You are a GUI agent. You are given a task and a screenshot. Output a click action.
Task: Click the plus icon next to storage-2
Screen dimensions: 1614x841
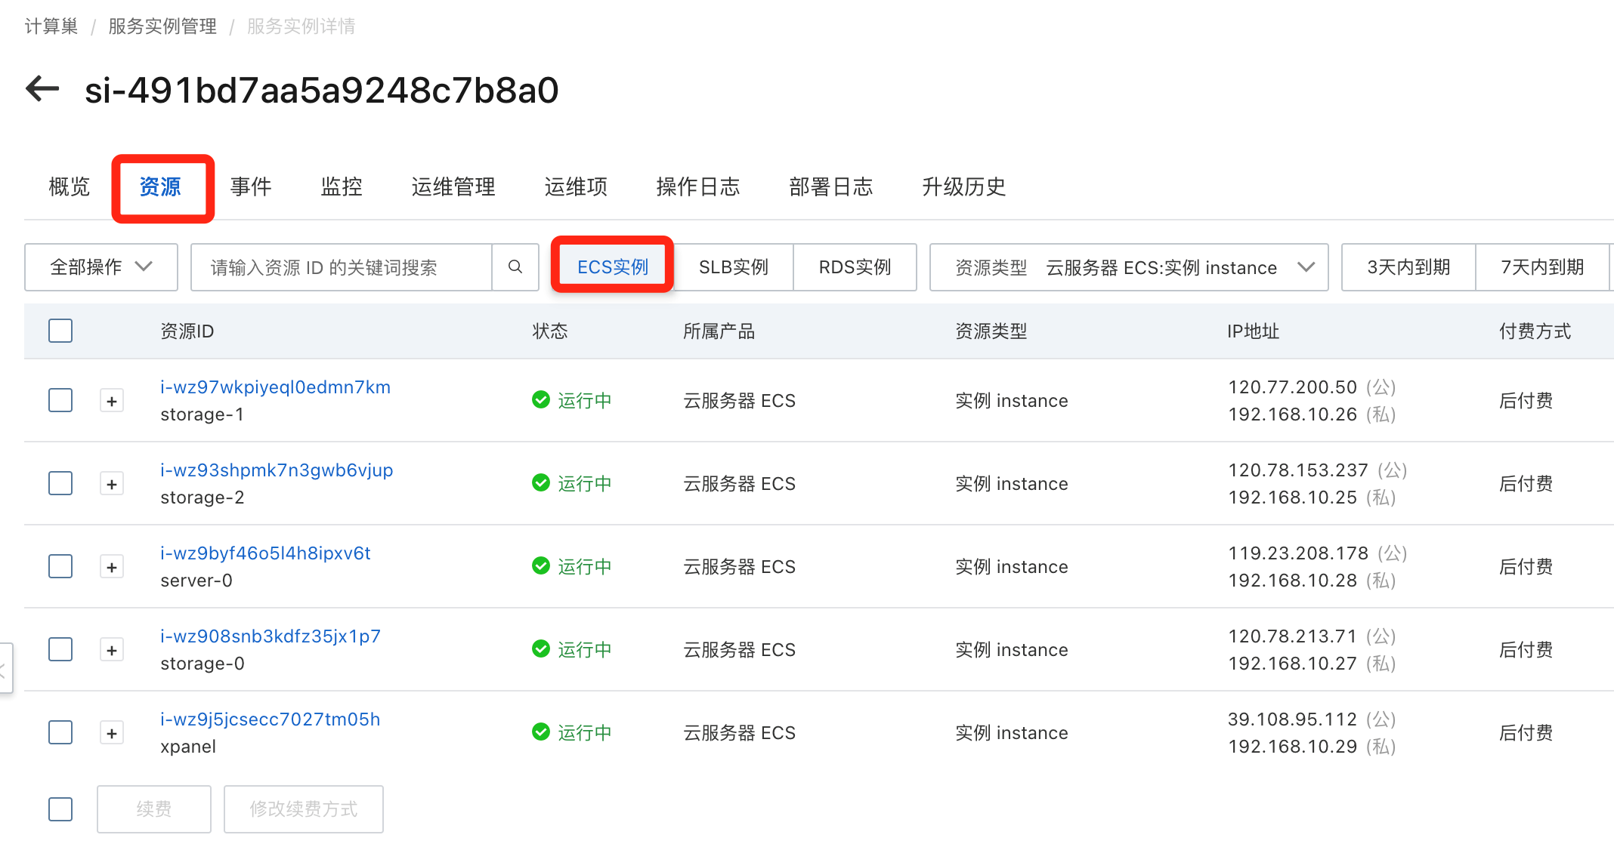pos(112,484)
